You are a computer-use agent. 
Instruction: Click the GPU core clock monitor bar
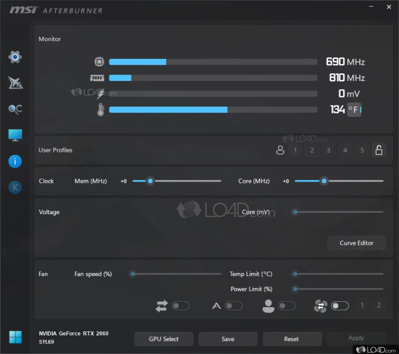pyautogui.click(x=213, y=62)
